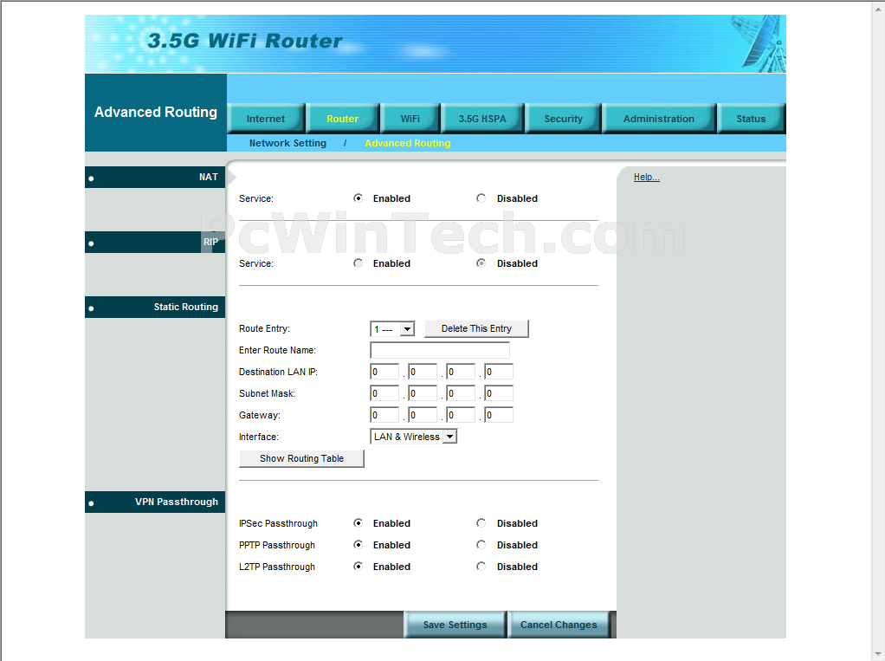Click the Destination LAN IP label
885x661 pixels.
tap(278, 372)
